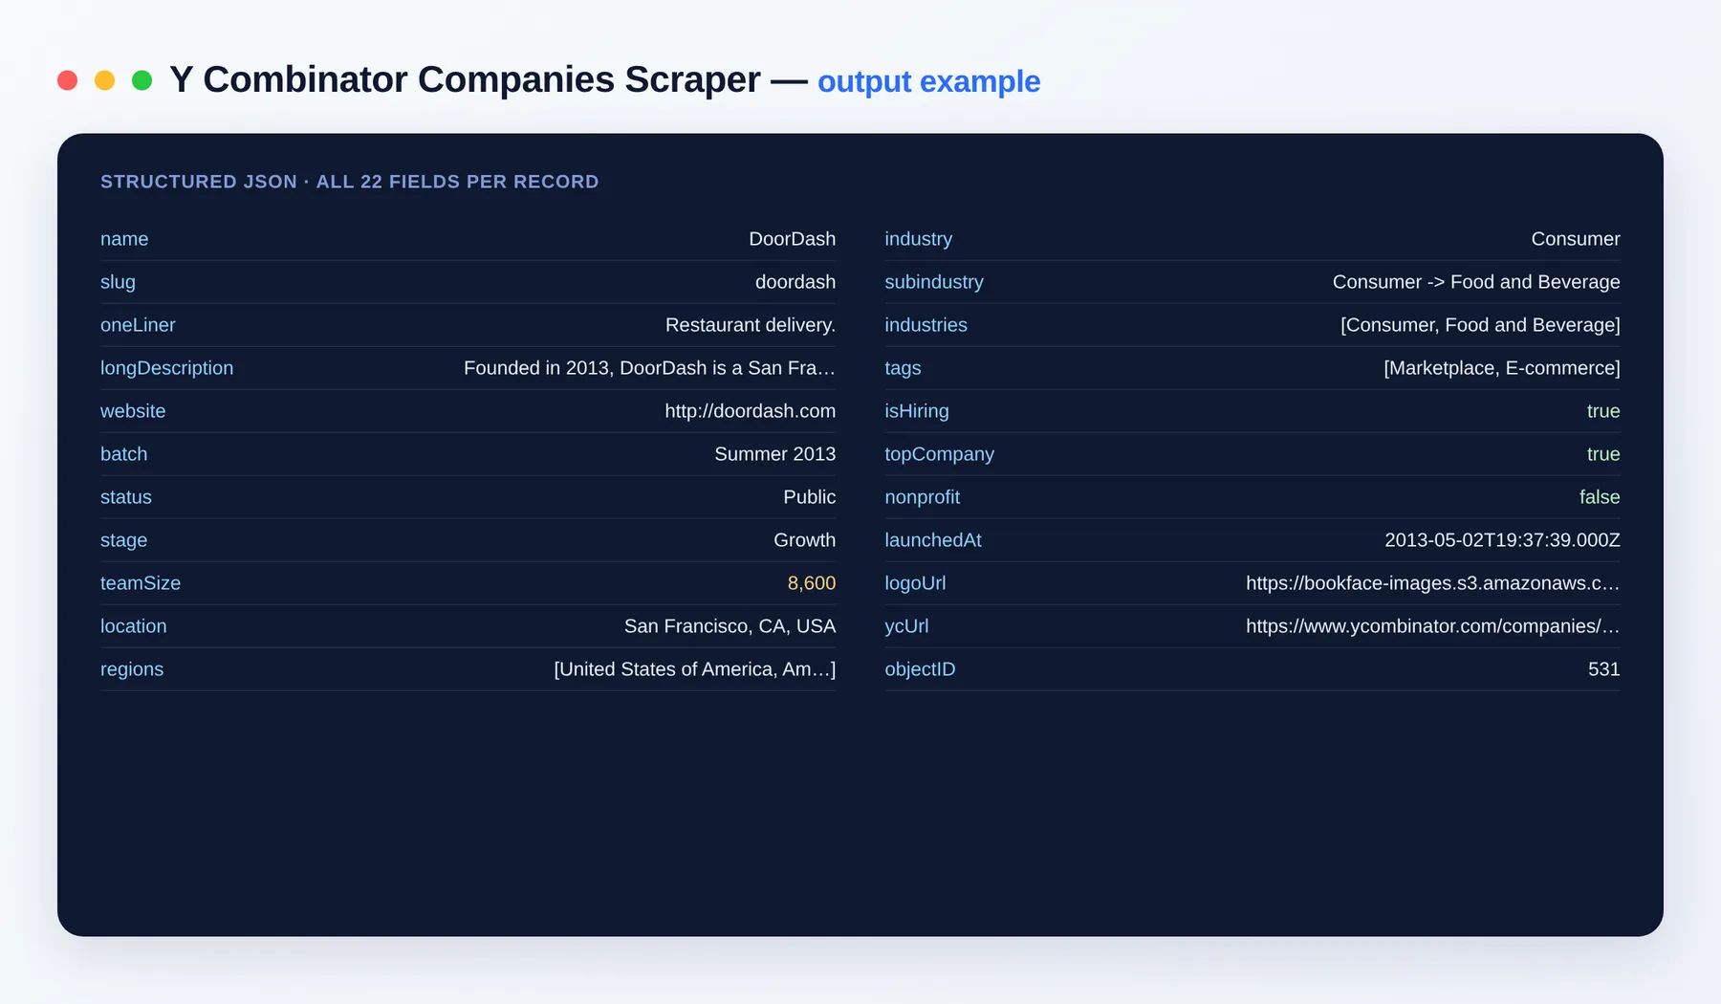The width and height of the screenshot is (1721, 1004).
Task: Click the 'slug' field label
Action: click(x=118, y=282)
